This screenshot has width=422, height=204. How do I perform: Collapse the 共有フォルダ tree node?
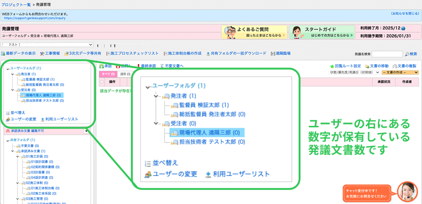coord(8,140)
